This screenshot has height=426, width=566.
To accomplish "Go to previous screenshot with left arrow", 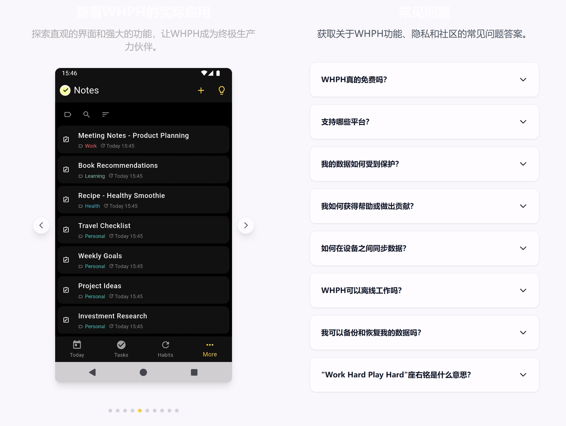I will click(41, 225).
